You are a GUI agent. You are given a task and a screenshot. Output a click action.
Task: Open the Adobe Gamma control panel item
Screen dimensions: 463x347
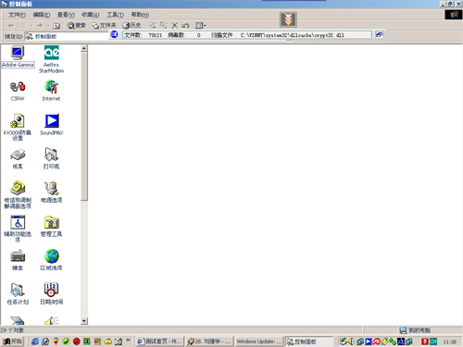pos(18,56)
